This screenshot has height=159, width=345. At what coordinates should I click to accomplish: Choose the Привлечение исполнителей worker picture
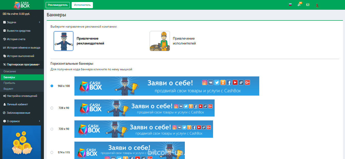160,41
